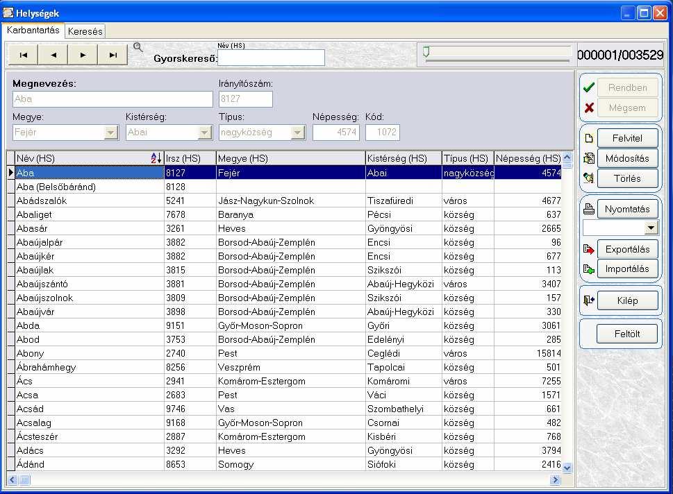Click the Törlés button

tap(627, 178)
